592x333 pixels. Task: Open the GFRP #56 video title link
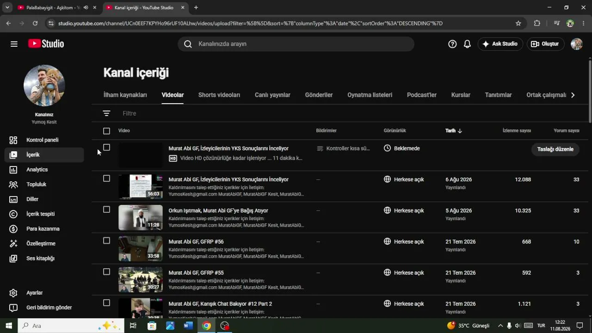pyautogui.click(x=196, y=241)
